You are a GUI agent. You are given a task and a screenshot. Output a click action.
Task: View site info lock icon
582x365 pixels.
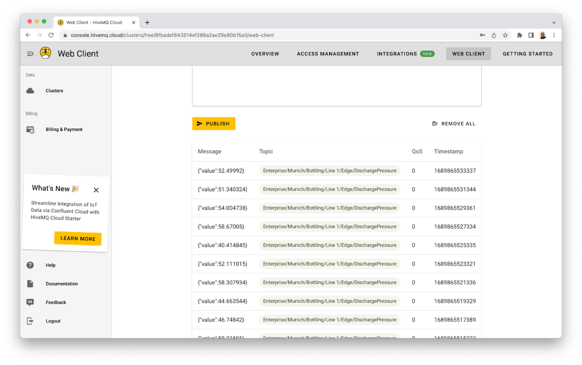(x=65, y=35)
